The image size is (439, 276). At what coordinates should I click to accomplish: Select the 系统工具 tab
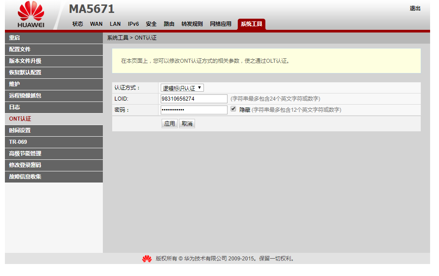point(252,24)
